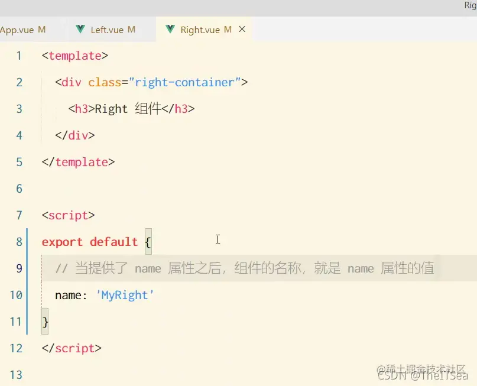Click the opening <script> tag

pyautogui.click(x=68, y=215)
